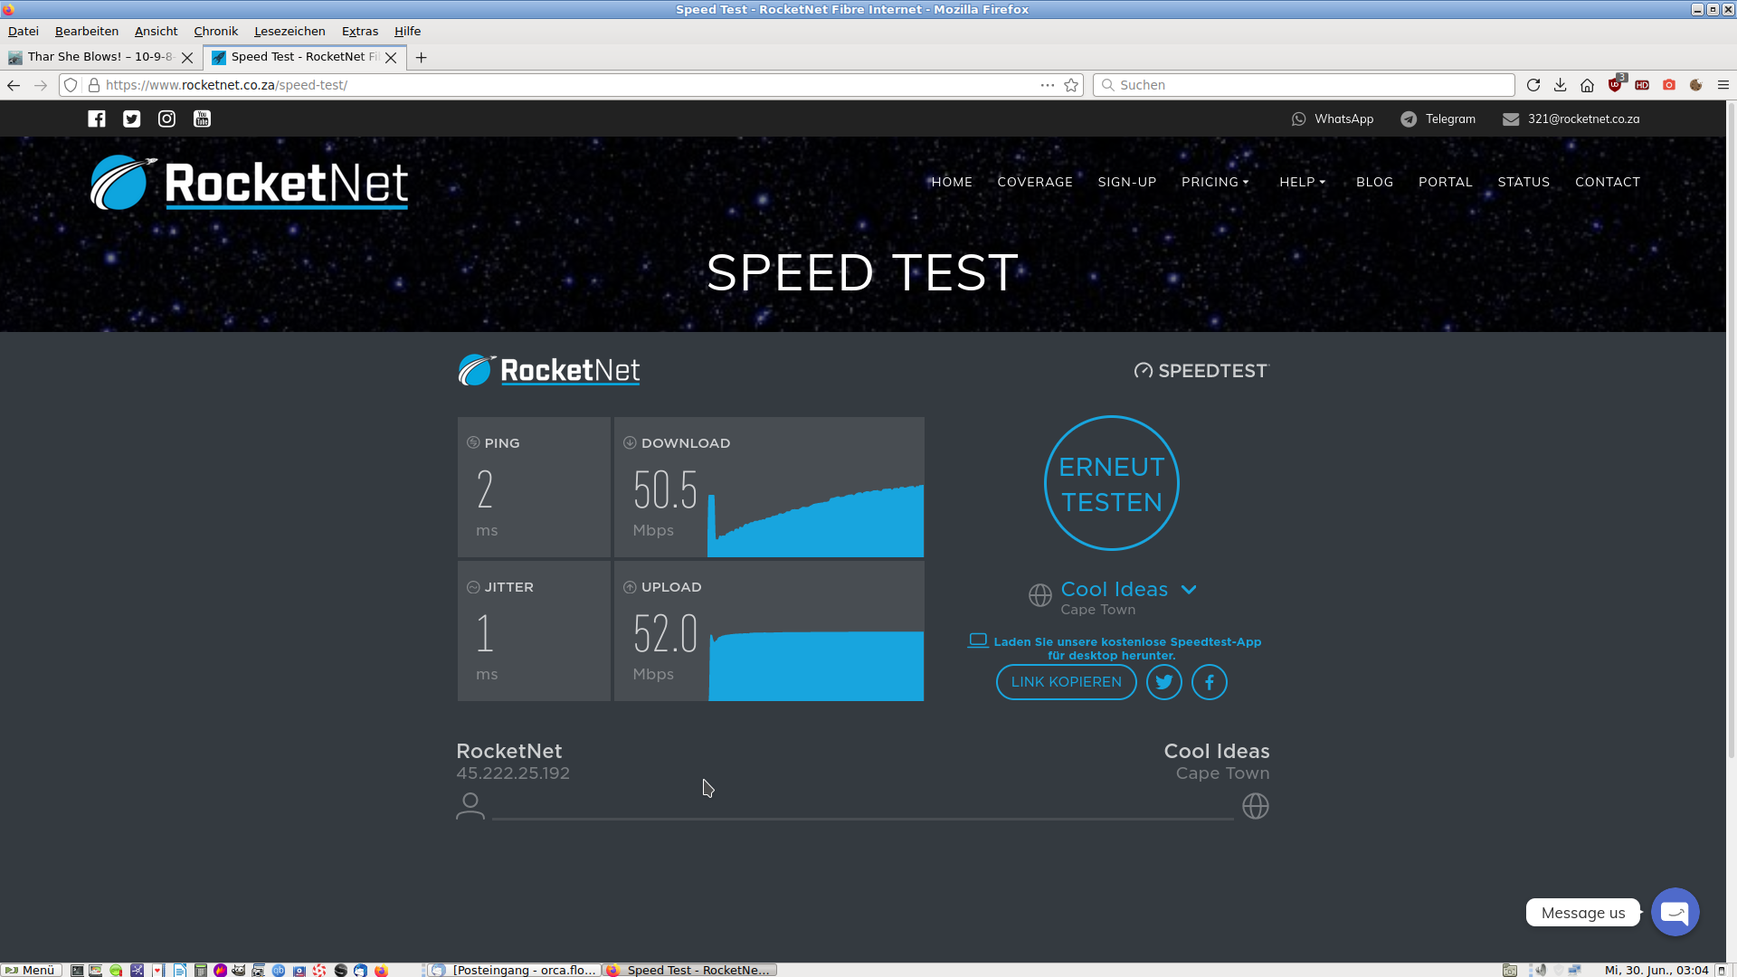Open the STATUS page
The image size is (1737, 977).
pos(1523,182)
